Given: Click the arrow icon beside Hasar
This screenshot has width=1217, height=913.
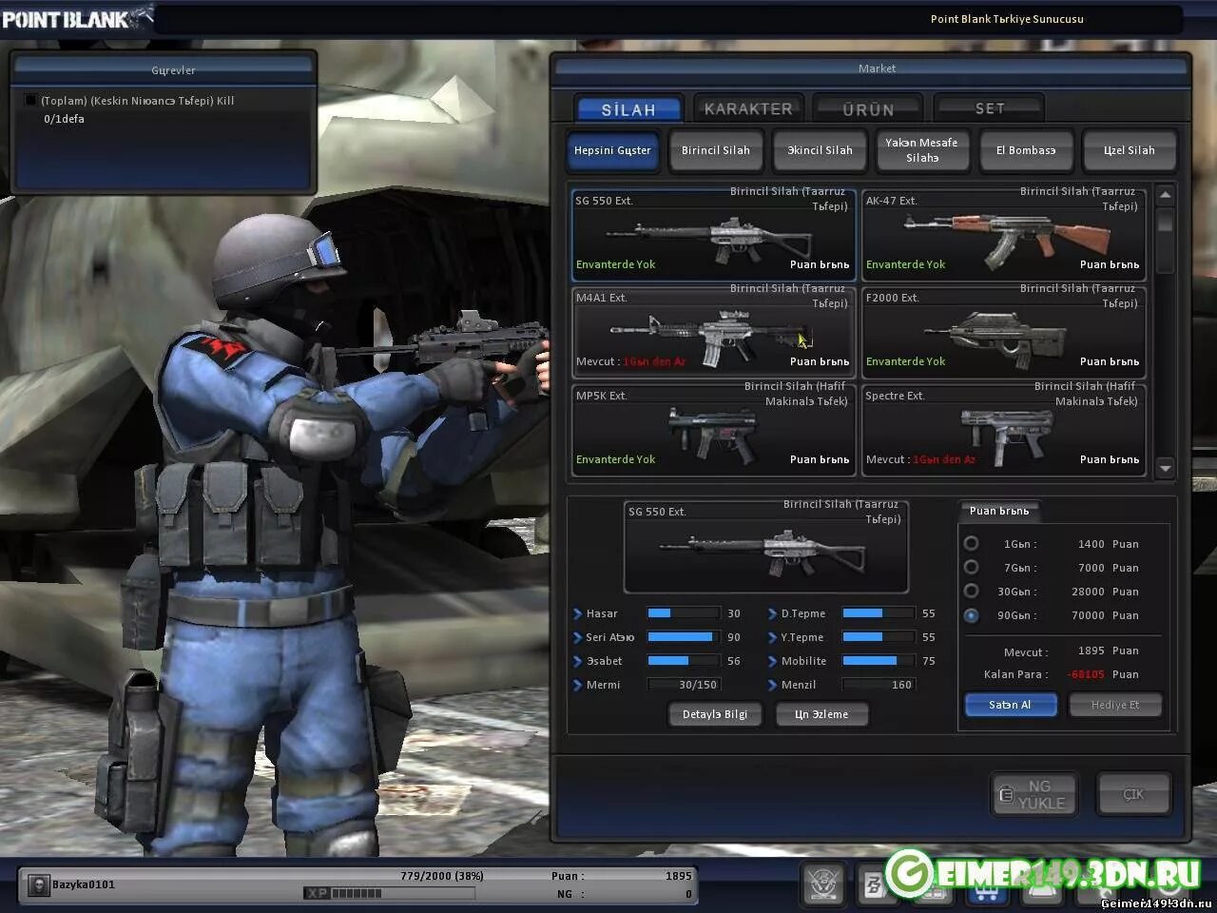Looking at the screenshot, I should pyautogui.click(x=577, y=613).
